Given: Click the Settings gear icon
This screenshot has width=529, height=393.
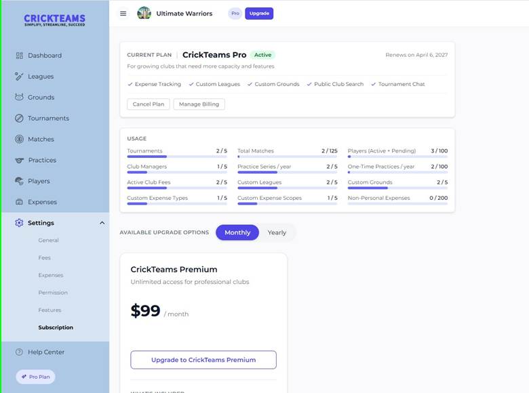Looking at the screenshot, I should 19,223.
